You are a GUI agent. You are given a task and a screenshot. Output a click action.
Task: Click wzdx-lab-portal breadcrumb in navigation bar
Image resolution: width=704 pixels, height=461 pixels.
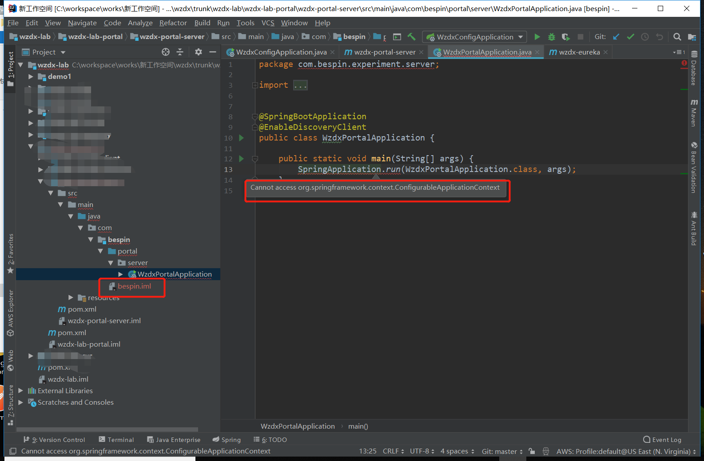pos(91,37)
